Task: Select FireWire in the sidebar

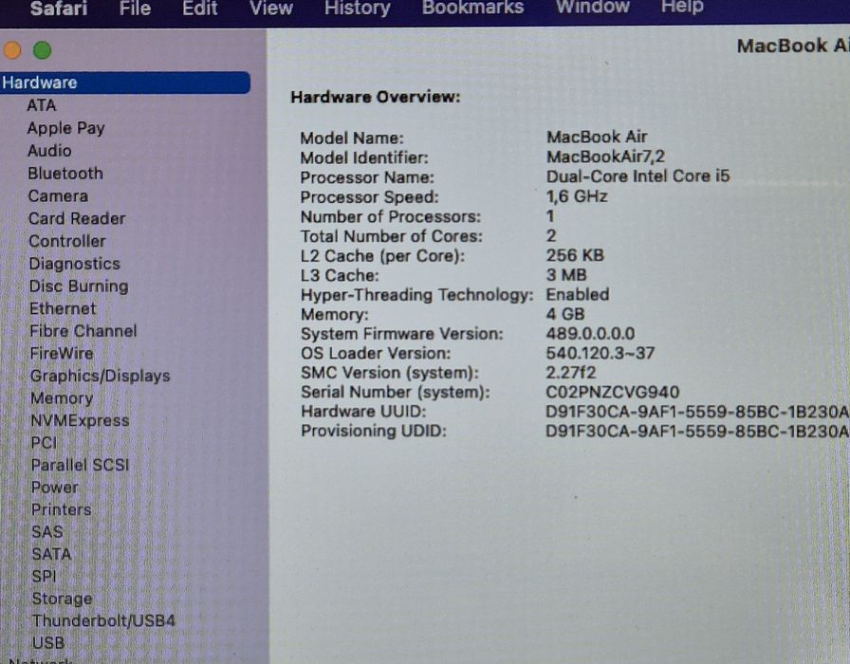Action: tap(62, 354)
